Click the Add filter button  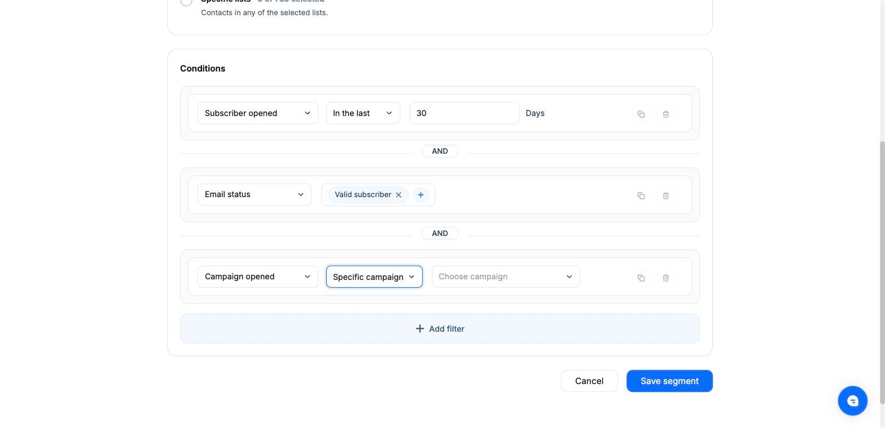coord(440,329)
